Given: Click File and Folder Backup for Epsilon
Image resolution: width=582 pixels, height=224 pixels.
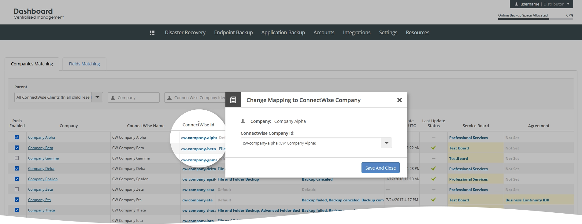Looking at the screenshot, I should [238, 179].
